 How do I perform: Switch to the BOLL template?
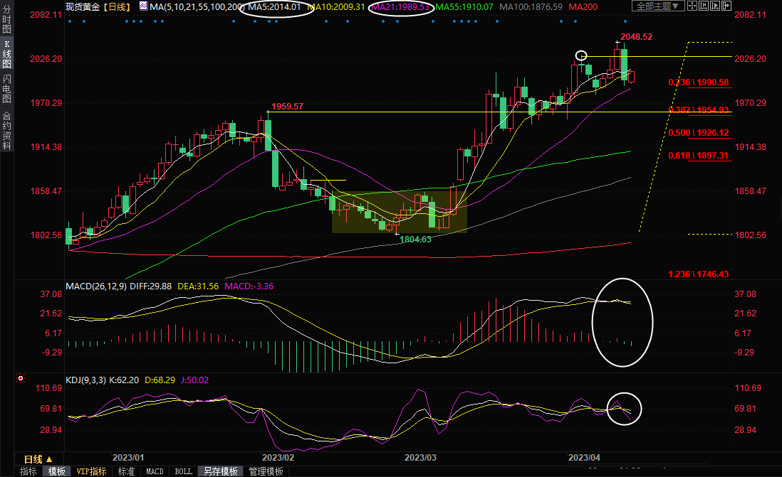tap(183, 471)
